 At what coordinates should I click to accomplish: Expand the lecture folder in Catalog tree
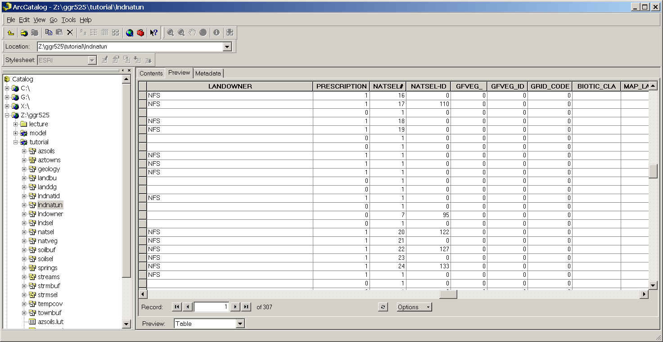coord(16,124)
